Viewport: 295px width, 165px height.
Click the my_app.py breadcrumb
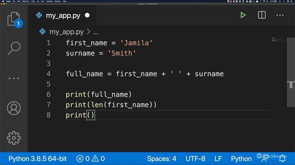pyautogui.click(x=66, y=32)
